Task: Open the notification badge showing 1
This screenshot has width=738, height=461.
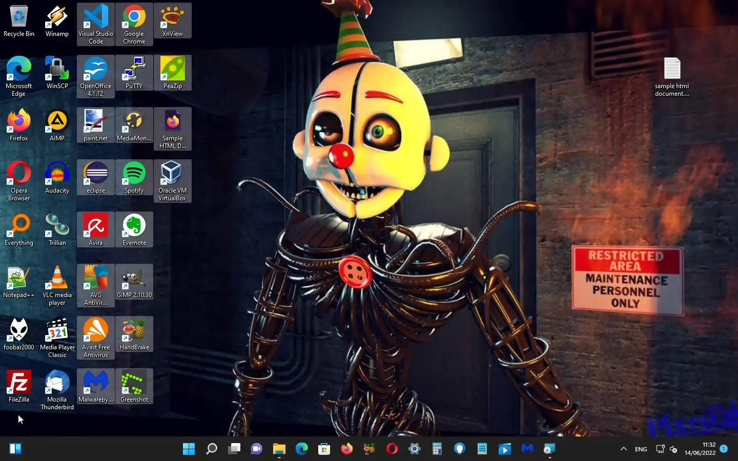Action: tap(724, 449)
